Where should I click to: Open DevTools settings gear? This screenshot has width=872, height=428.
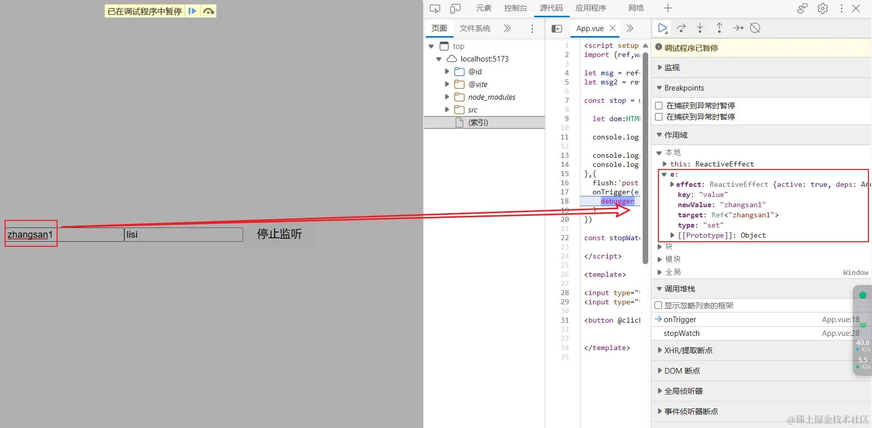823,9
